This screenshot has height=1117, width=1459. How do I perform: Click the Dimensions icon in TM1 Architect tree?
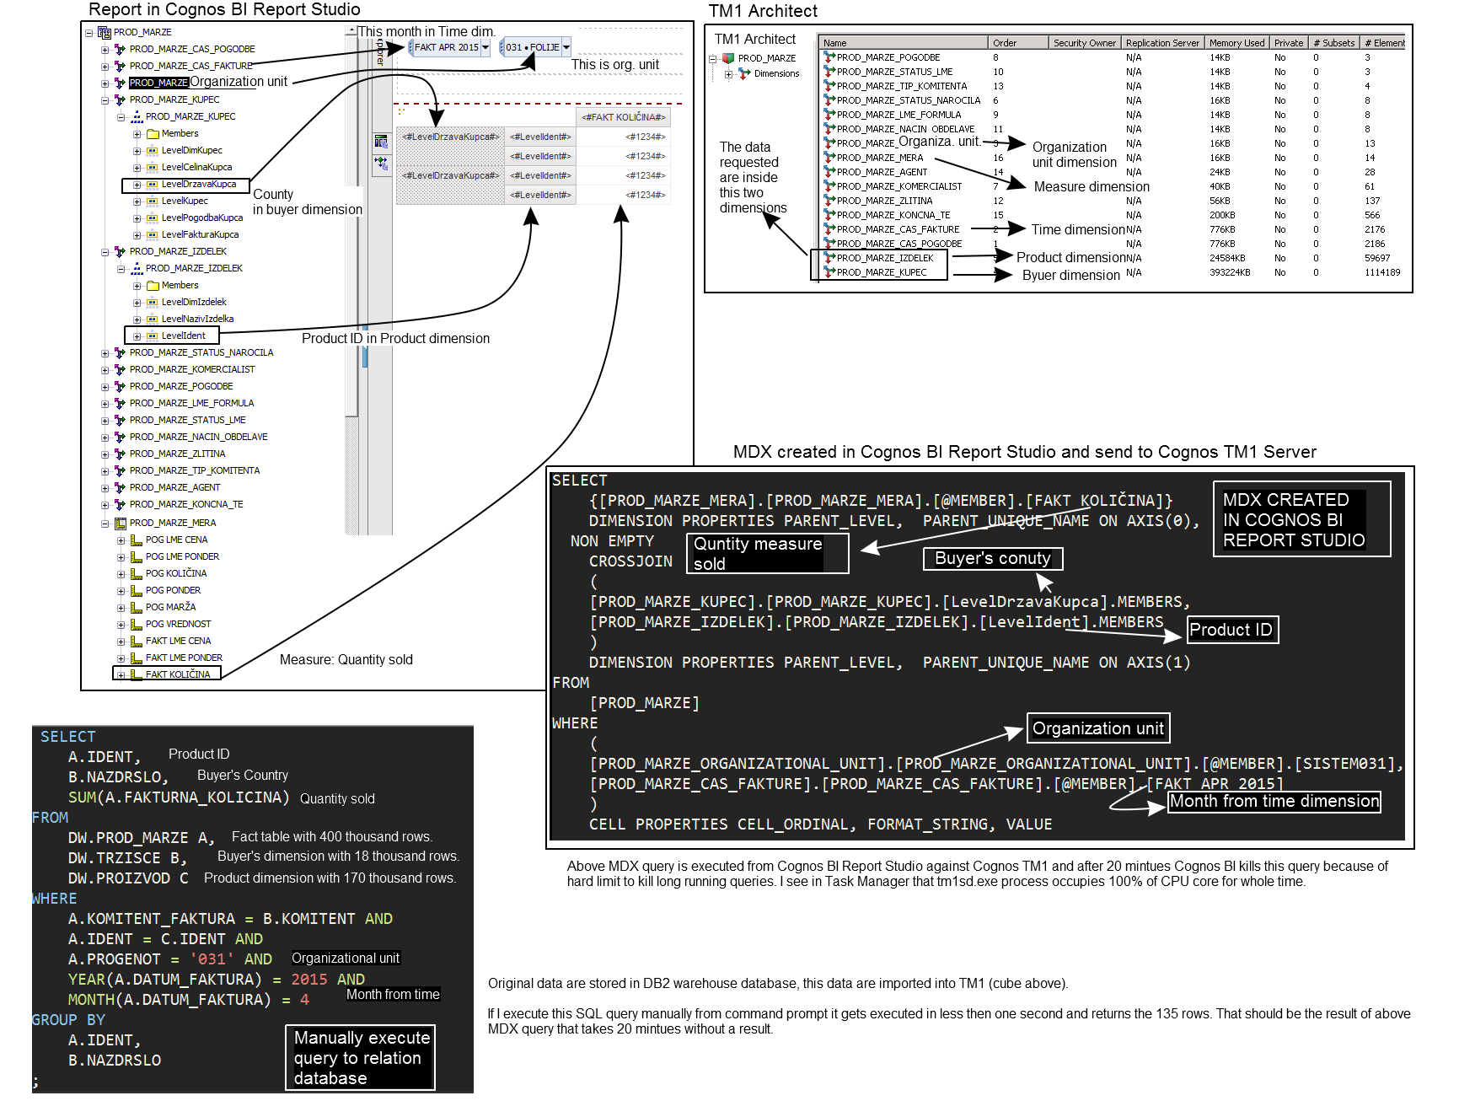pos(744,74)
